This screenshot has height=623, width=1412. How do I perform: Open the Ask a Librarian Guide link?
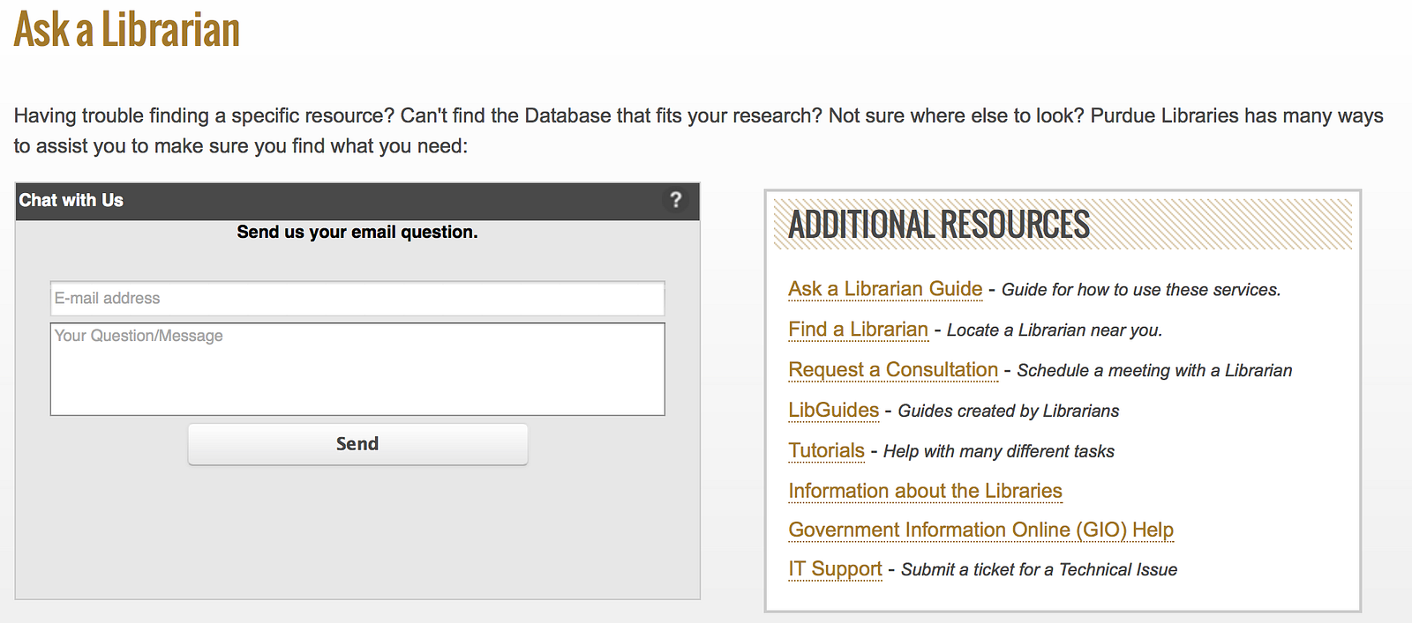(885, 289)
